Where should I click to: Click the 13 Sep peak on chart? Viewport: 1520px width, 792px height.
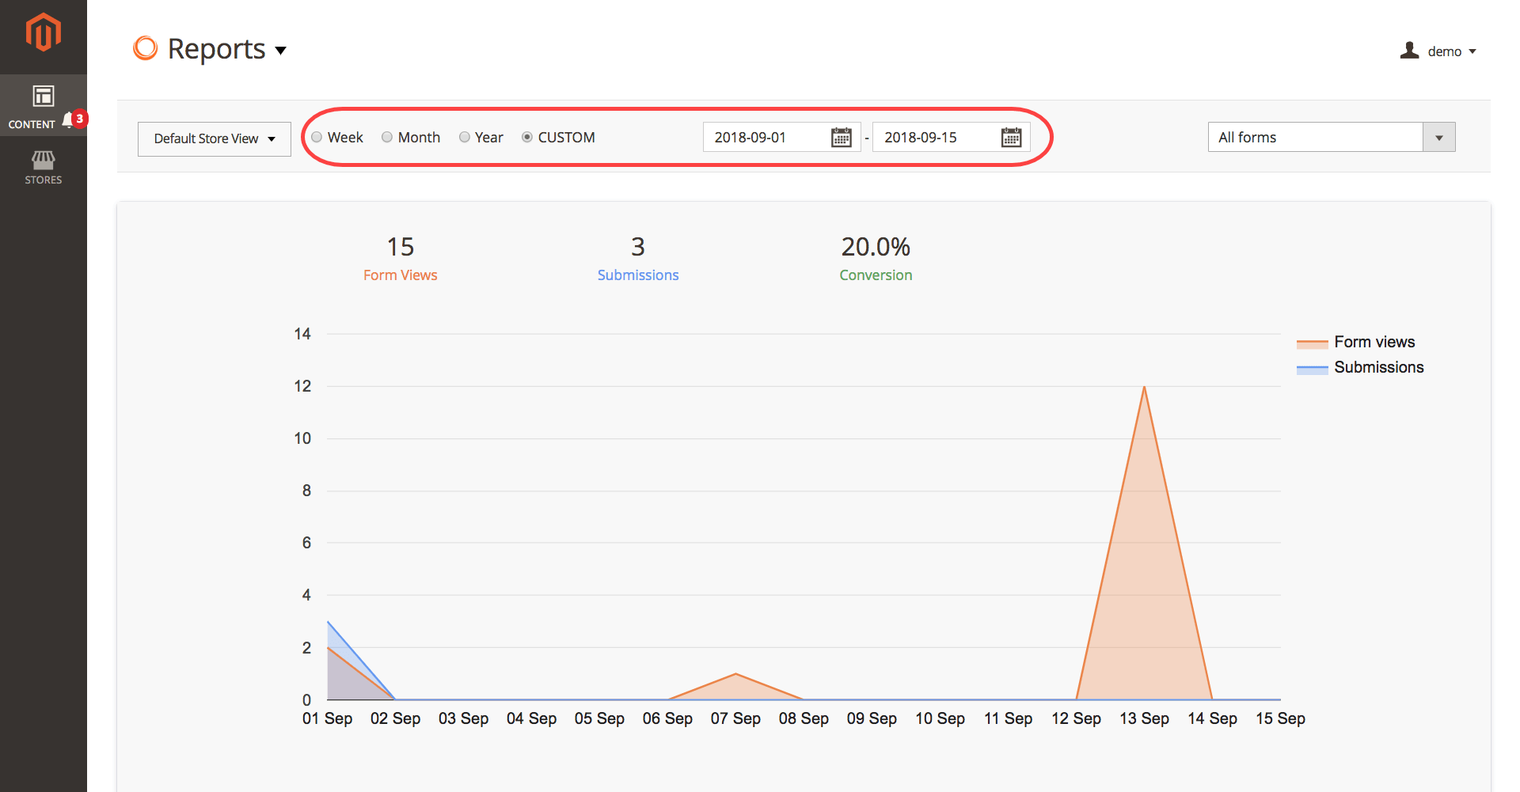[1144, 387]
